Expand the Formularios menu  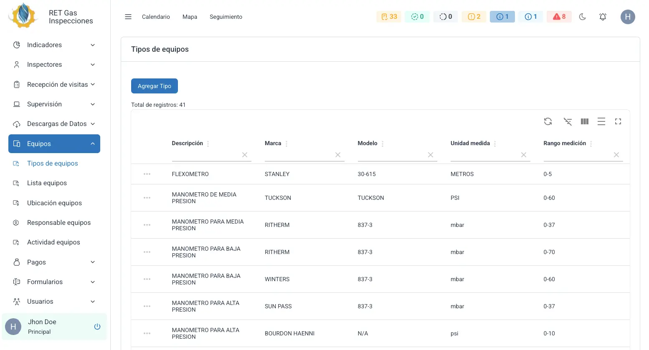point(54,282)
